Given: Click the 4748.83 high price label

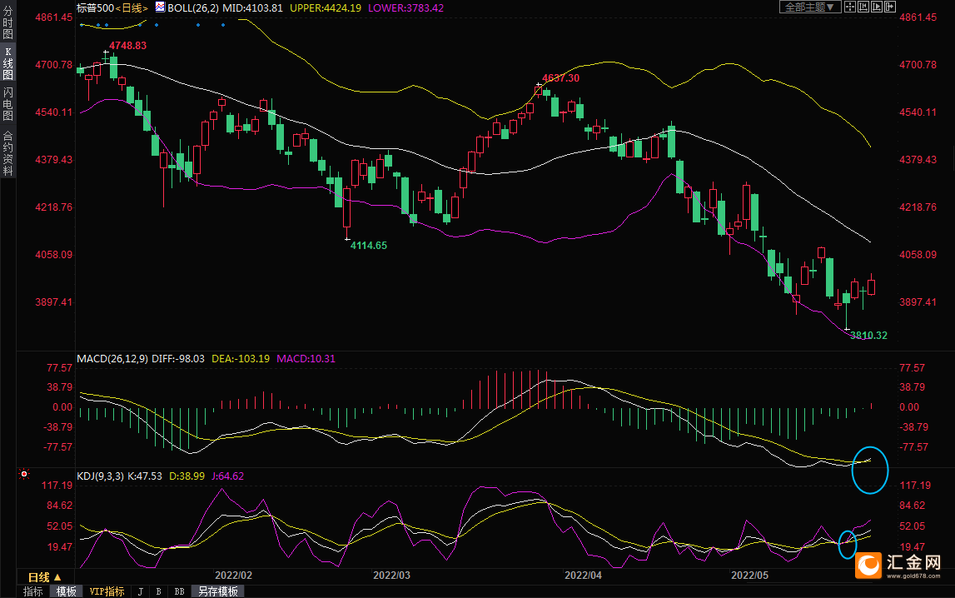Looking at the screenshot, I should pyautogui.click(x=128, y=46).
